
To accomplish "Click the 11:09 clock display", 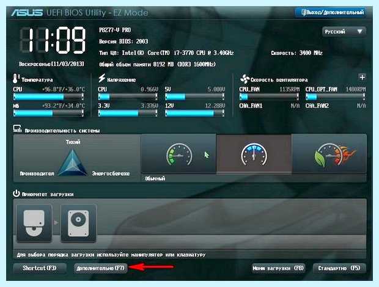I will (x=53, y=40).
